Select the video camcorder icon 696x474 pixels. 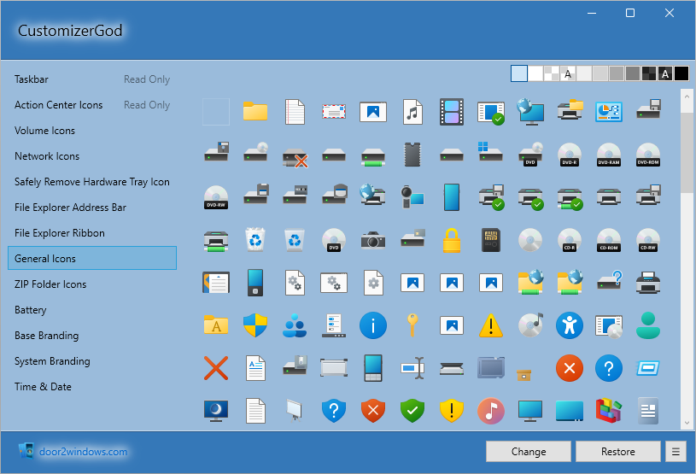(x=412, y=197)
